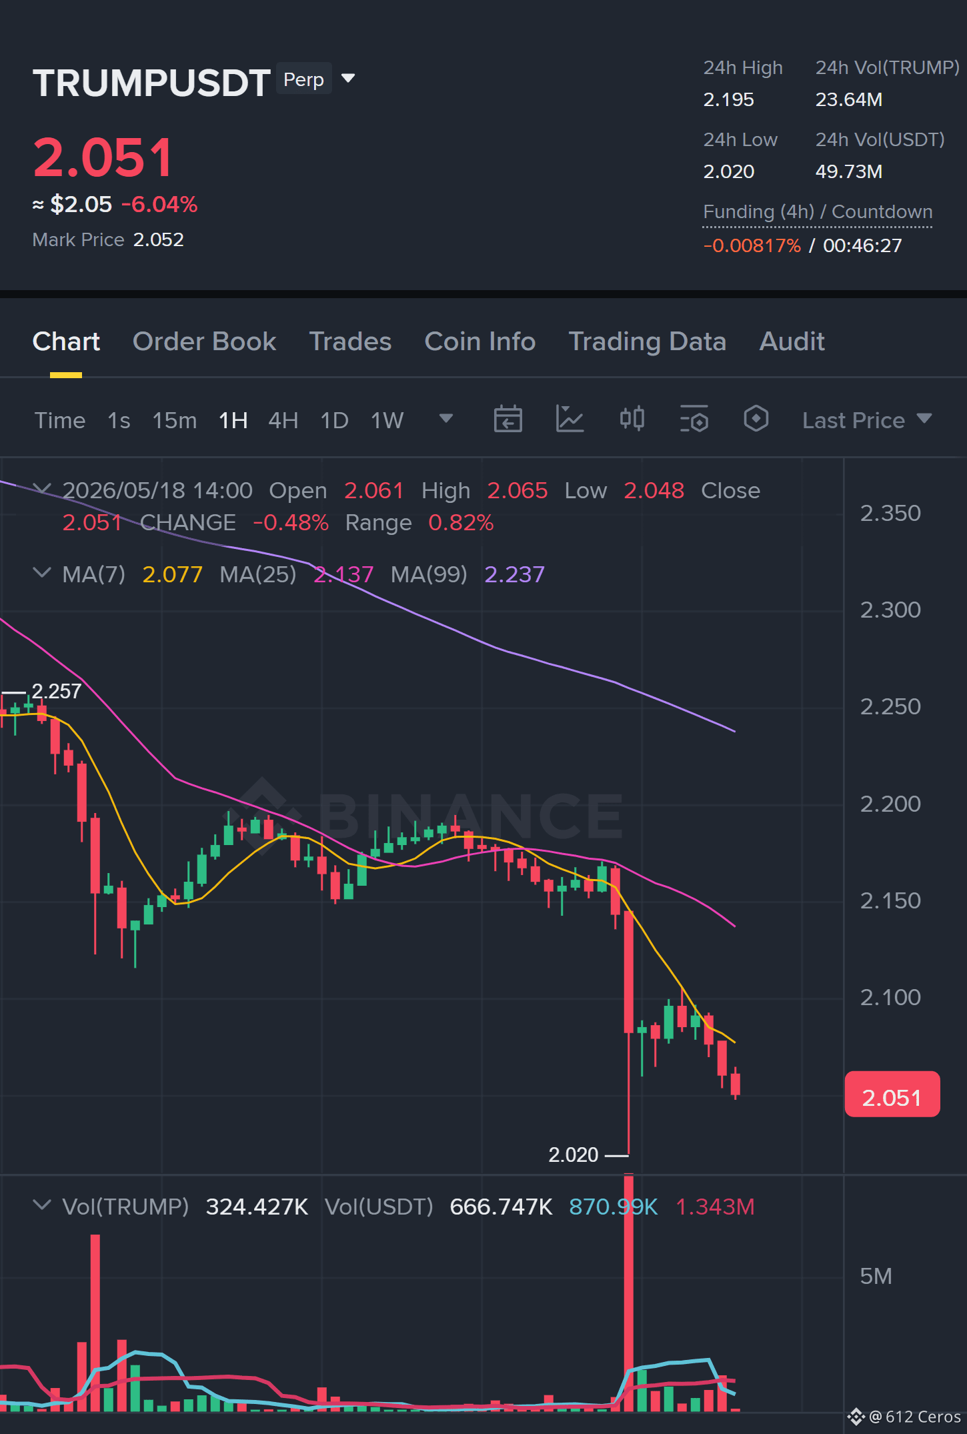Expand more time intervals dropdown arrow
Screen dimensions: 967x1434
(x=445, y=419)
